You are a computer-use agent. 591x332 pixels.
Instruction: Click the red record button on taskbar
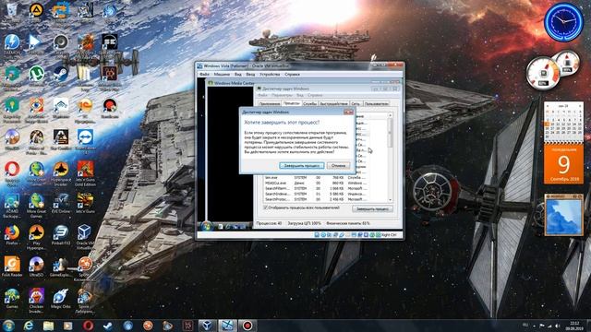pyautogui.click(x=247, y=326)
